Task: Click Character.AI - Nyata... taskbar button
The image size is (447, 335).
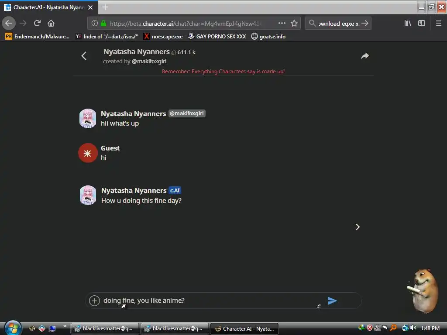Action: (244, 328)
